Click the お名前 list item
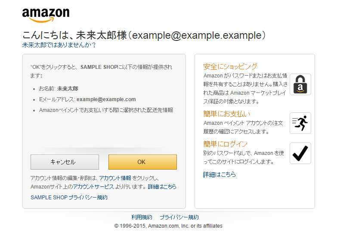337x232 pixels. [59, 89]
